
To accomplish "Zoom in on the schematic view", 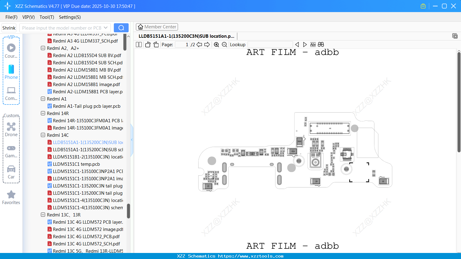I will click(216, 44).
